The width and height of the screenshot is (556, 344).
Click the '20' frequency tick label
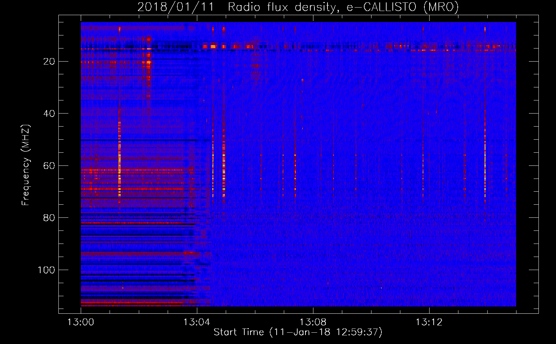(x=49, y=62)
